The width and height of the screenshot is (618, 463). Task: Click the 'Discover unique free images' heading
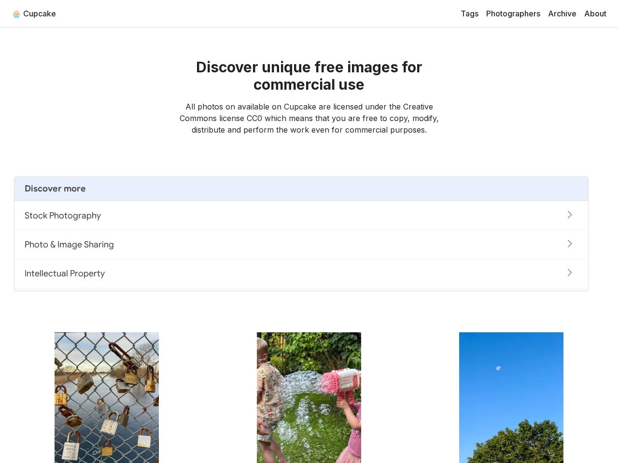coord(309,76)
